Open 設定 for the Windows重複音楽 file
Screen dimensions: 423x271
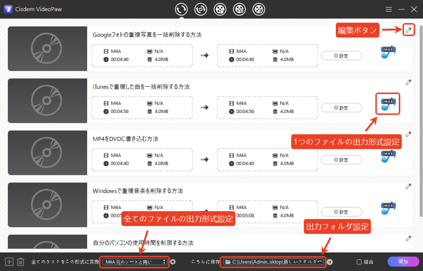pos(341,212)
